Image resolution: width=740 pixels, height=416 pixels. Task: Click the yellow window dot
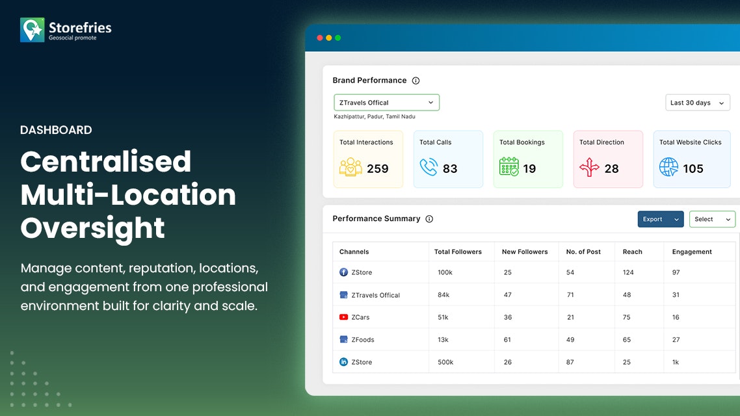click(x=329, y=38)
